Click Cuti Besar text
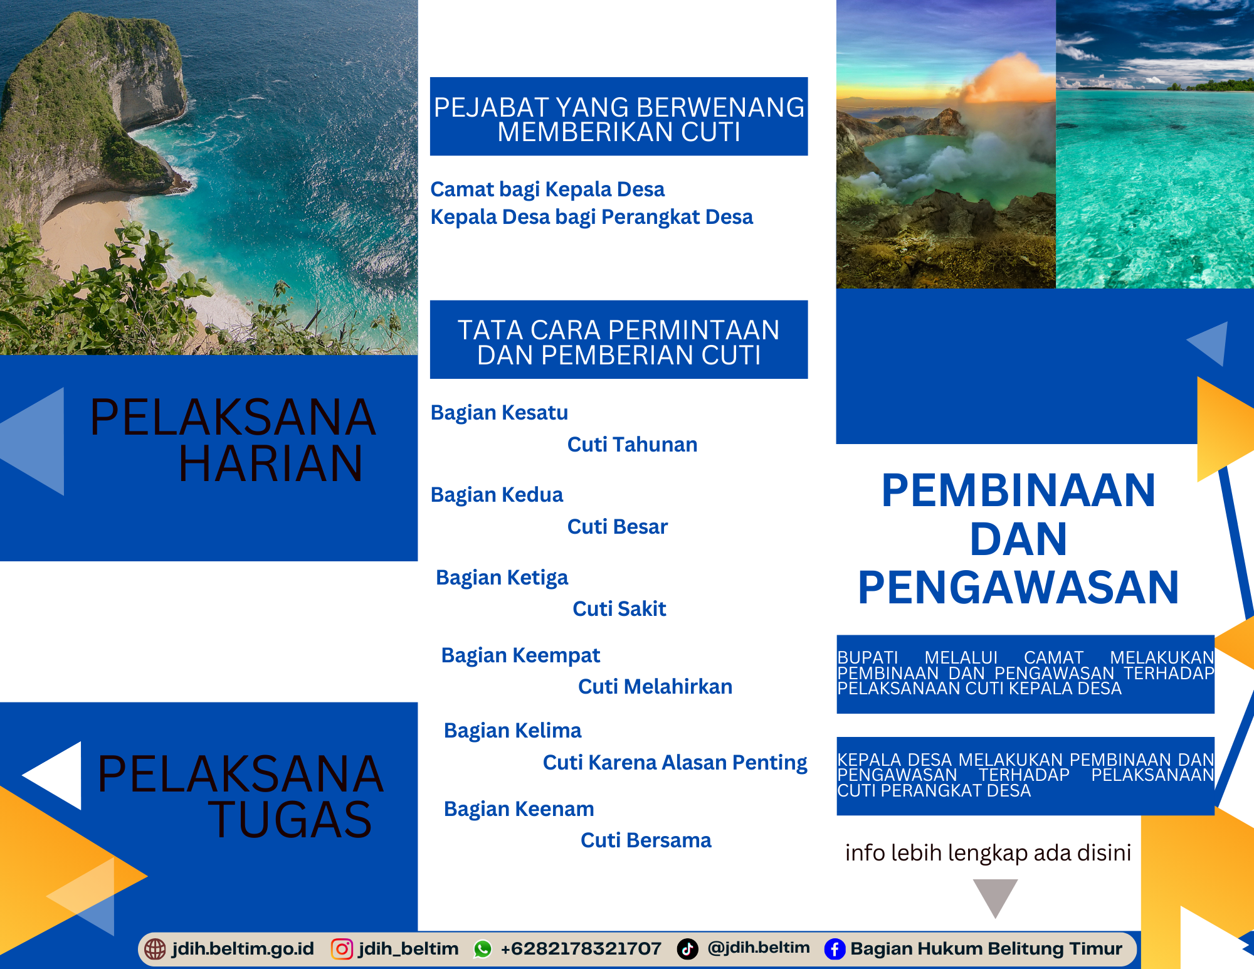 click(x=618, y=526)
